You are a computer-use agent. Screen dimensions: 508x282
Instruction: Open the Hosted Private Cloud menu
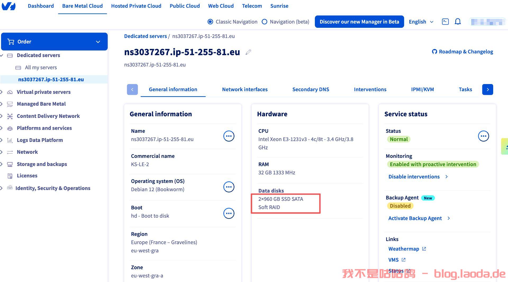136,6
